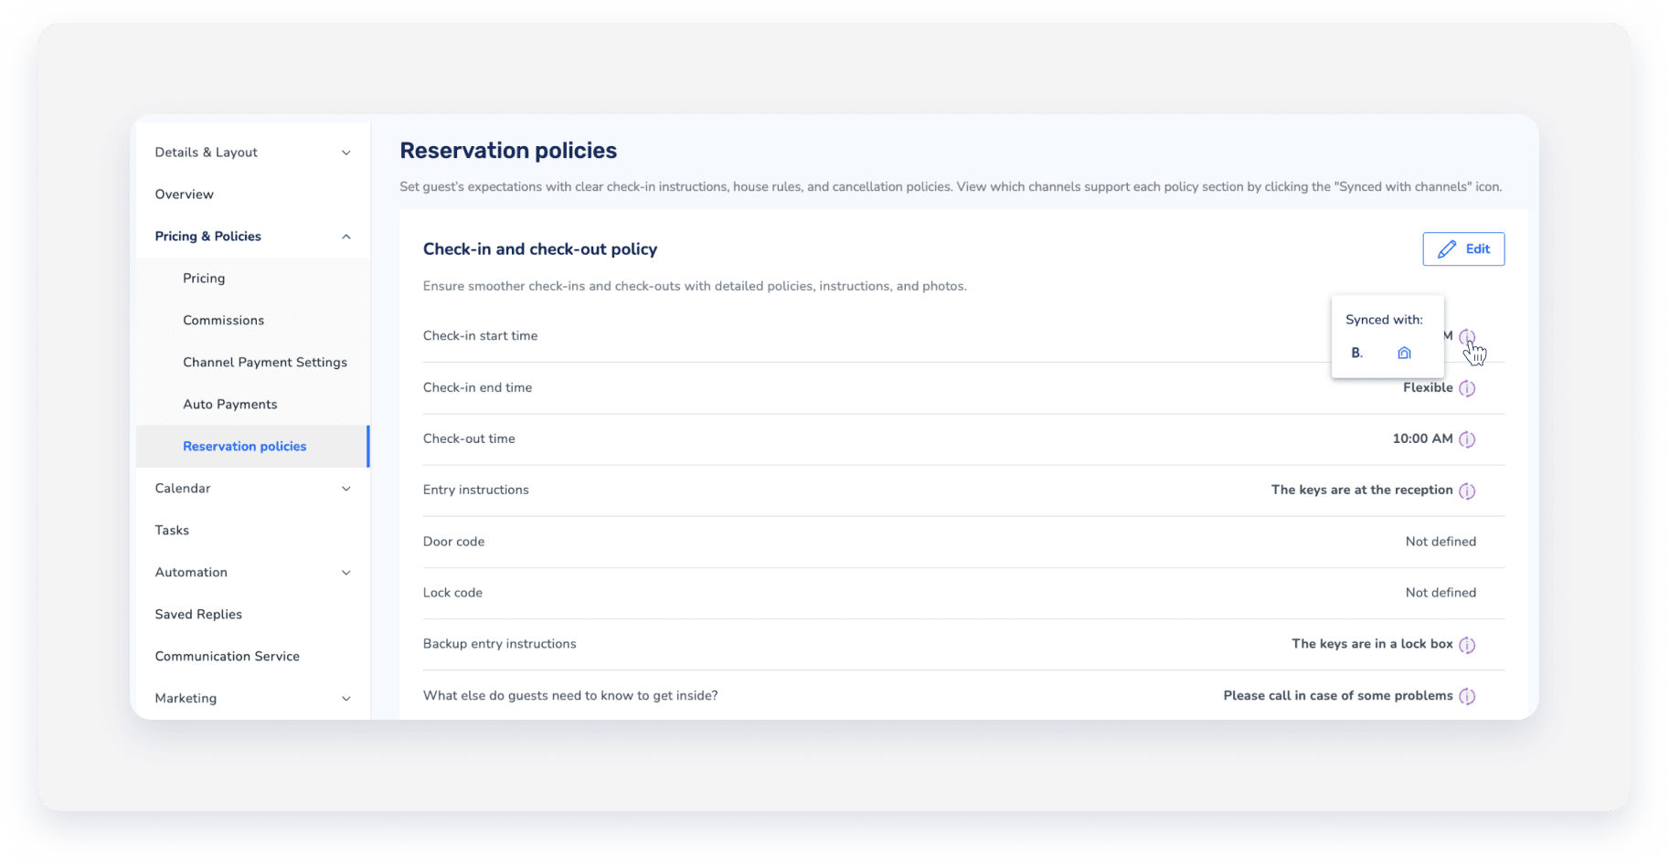Viewport: 1669px width, 865px height.
Task: Open the Saved Replies page
Action: [198, 615]
